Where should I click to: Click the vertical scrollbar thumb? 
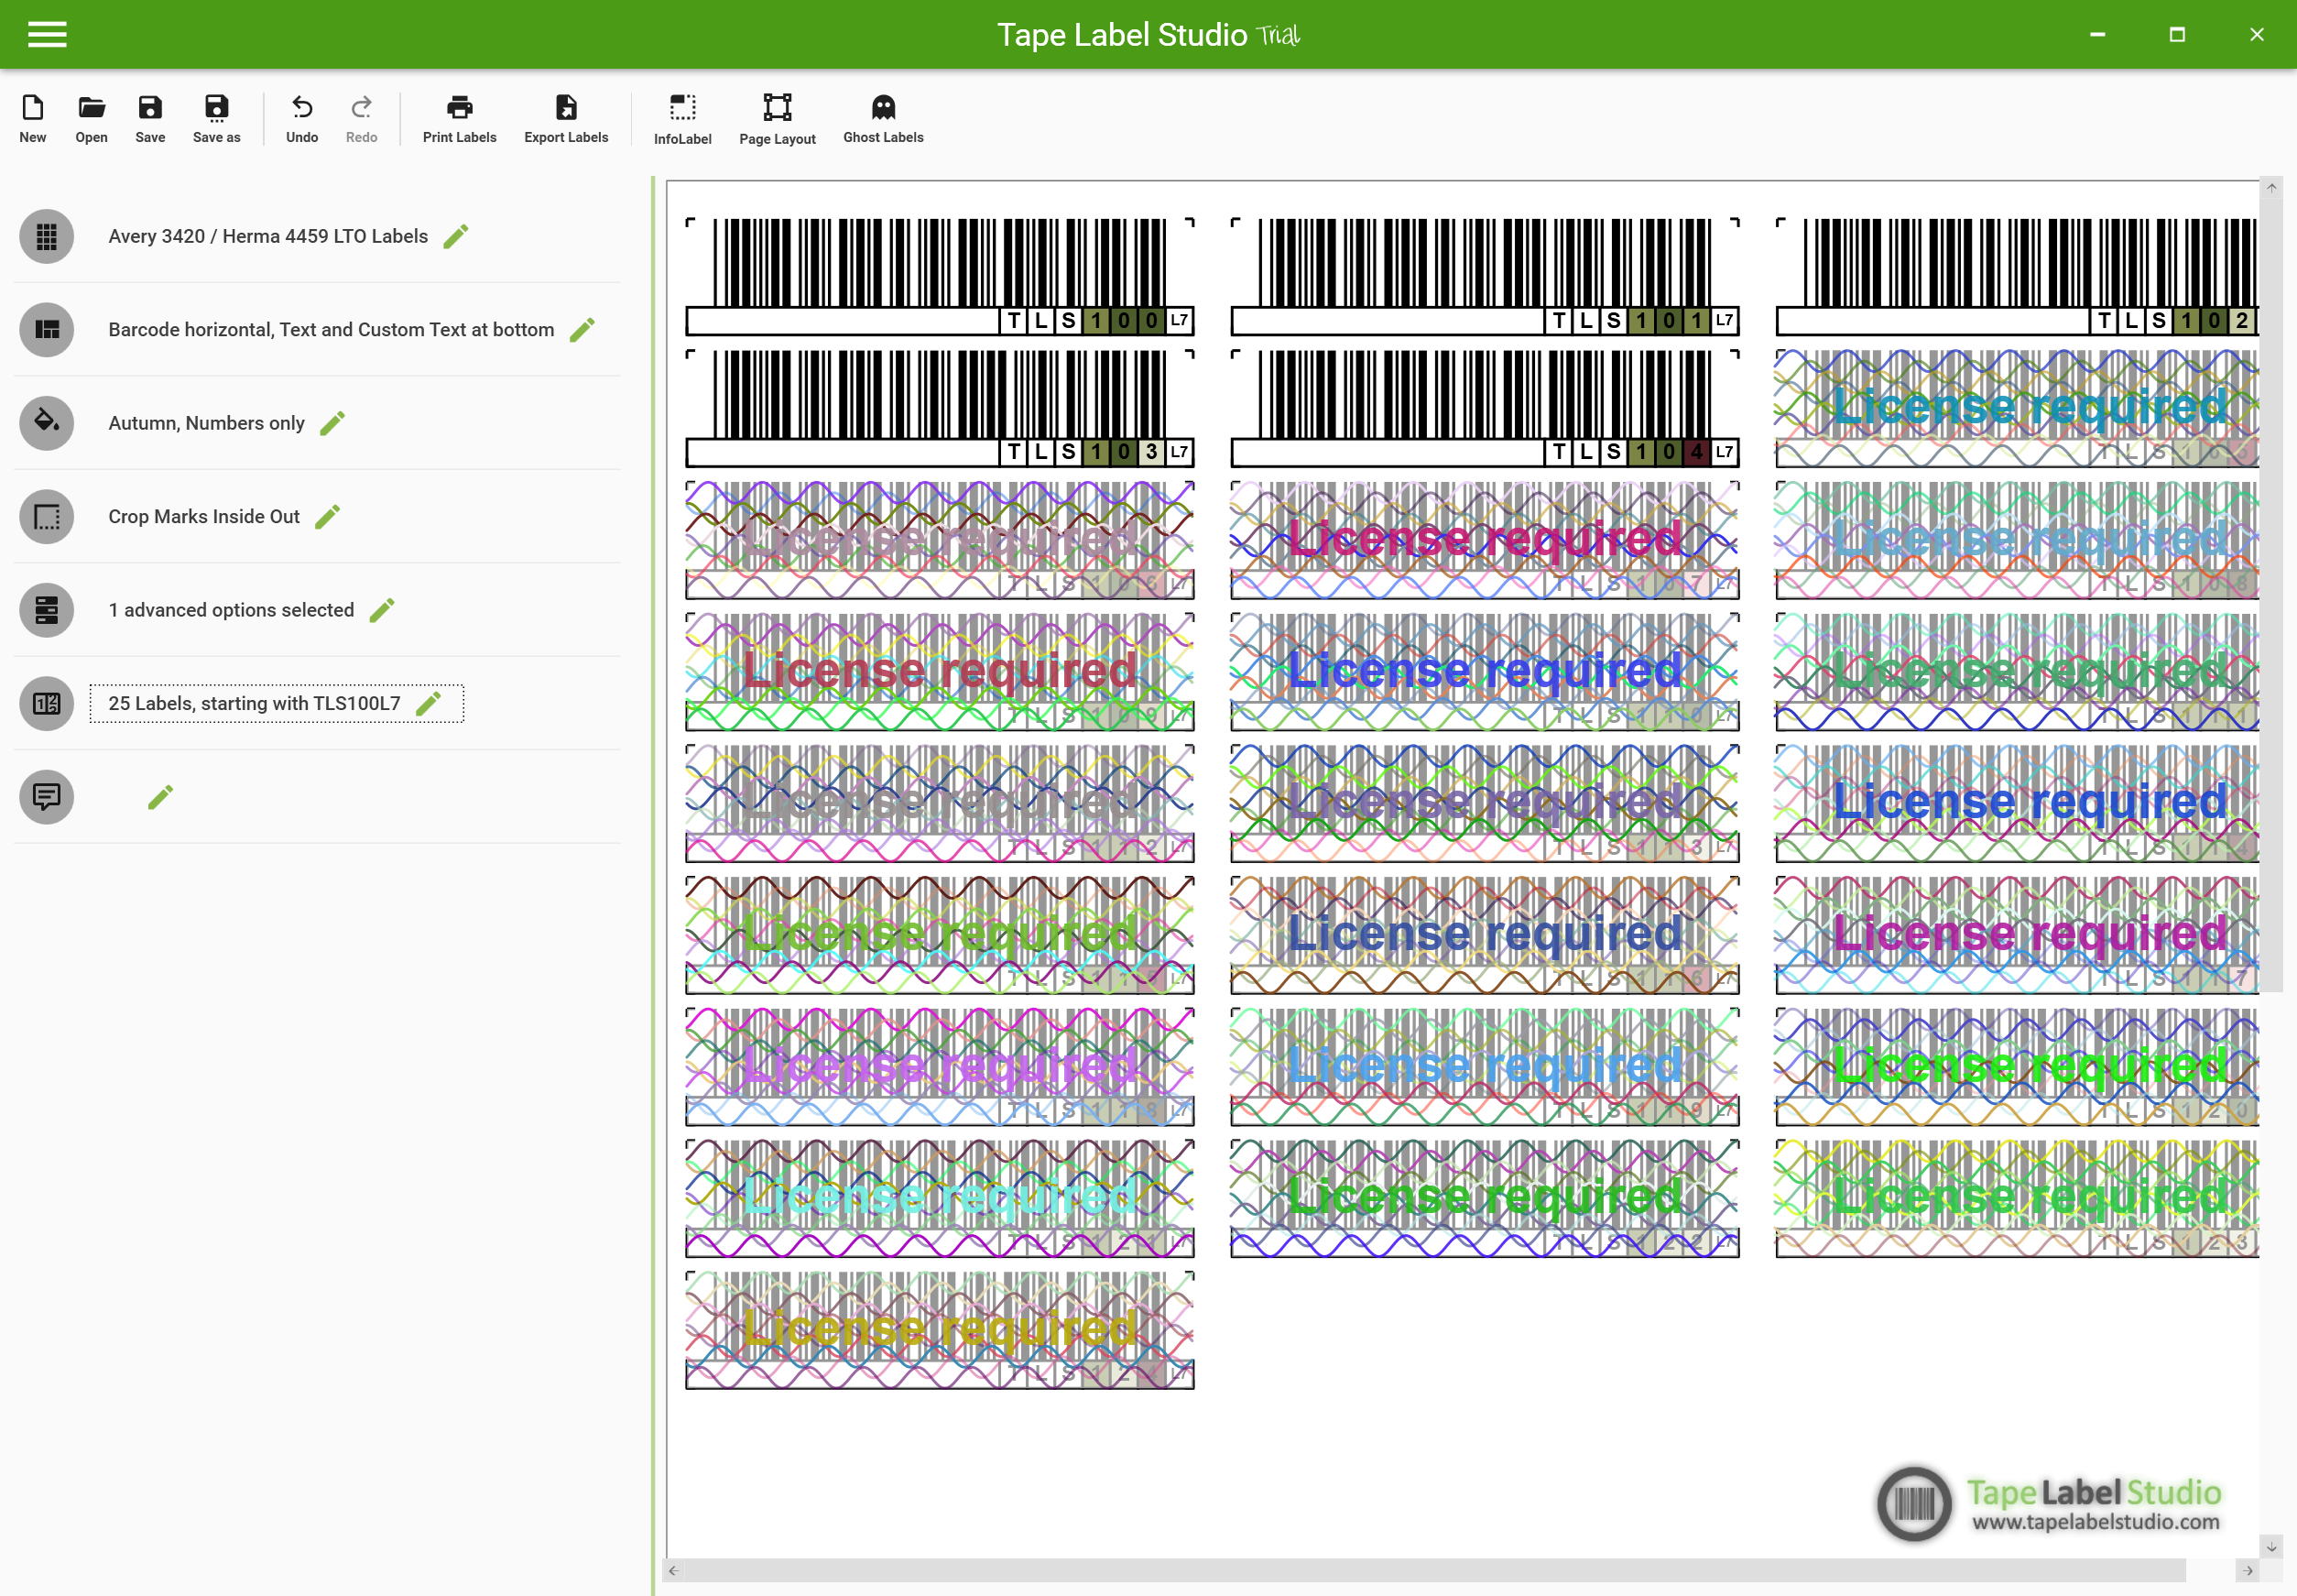coord(2271,595)
